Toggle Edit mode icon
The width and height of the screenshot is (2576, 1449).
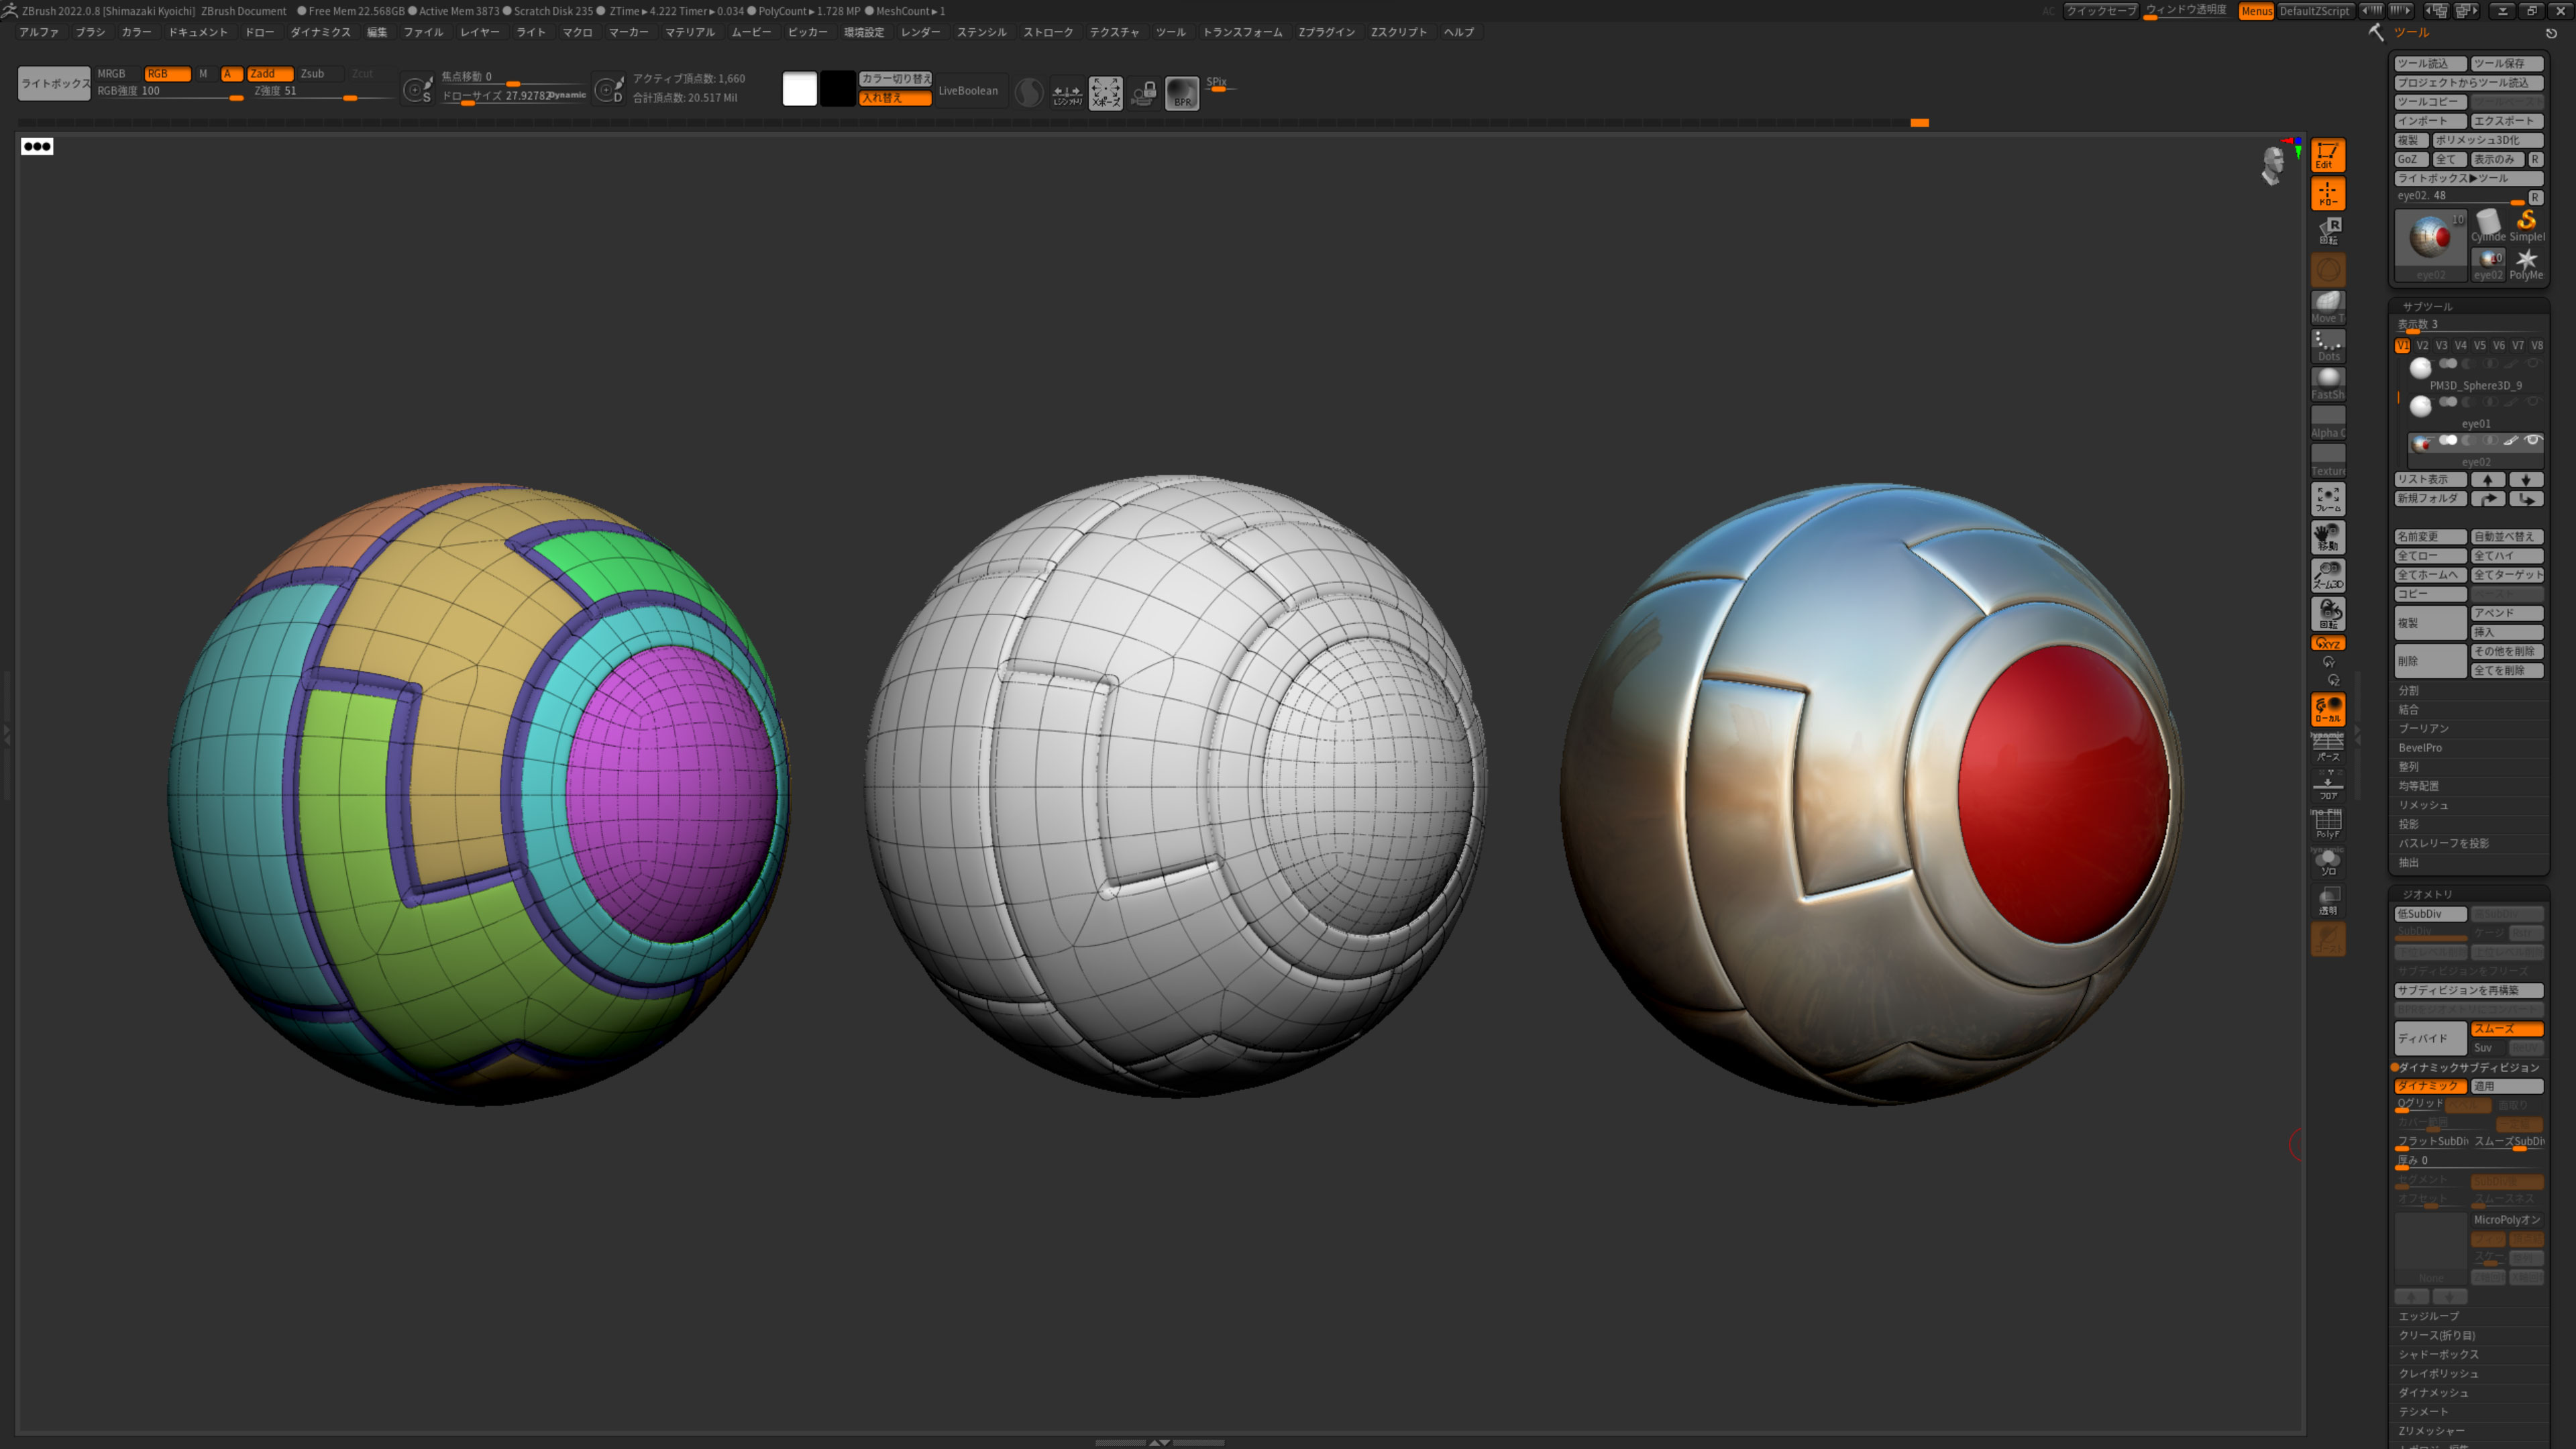coord(2327,155)
